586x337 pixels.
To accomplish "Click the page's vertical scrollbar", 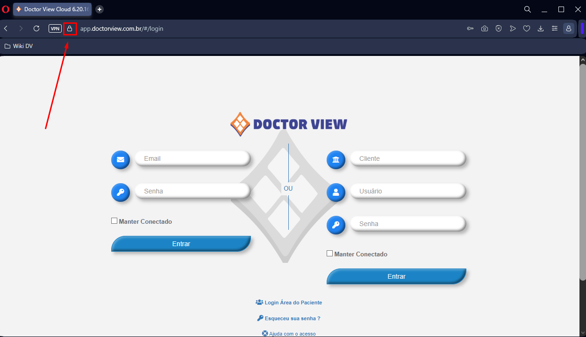I will 582,172.
